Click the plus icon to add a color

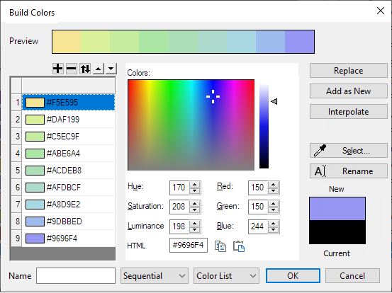tap(57, 69)
